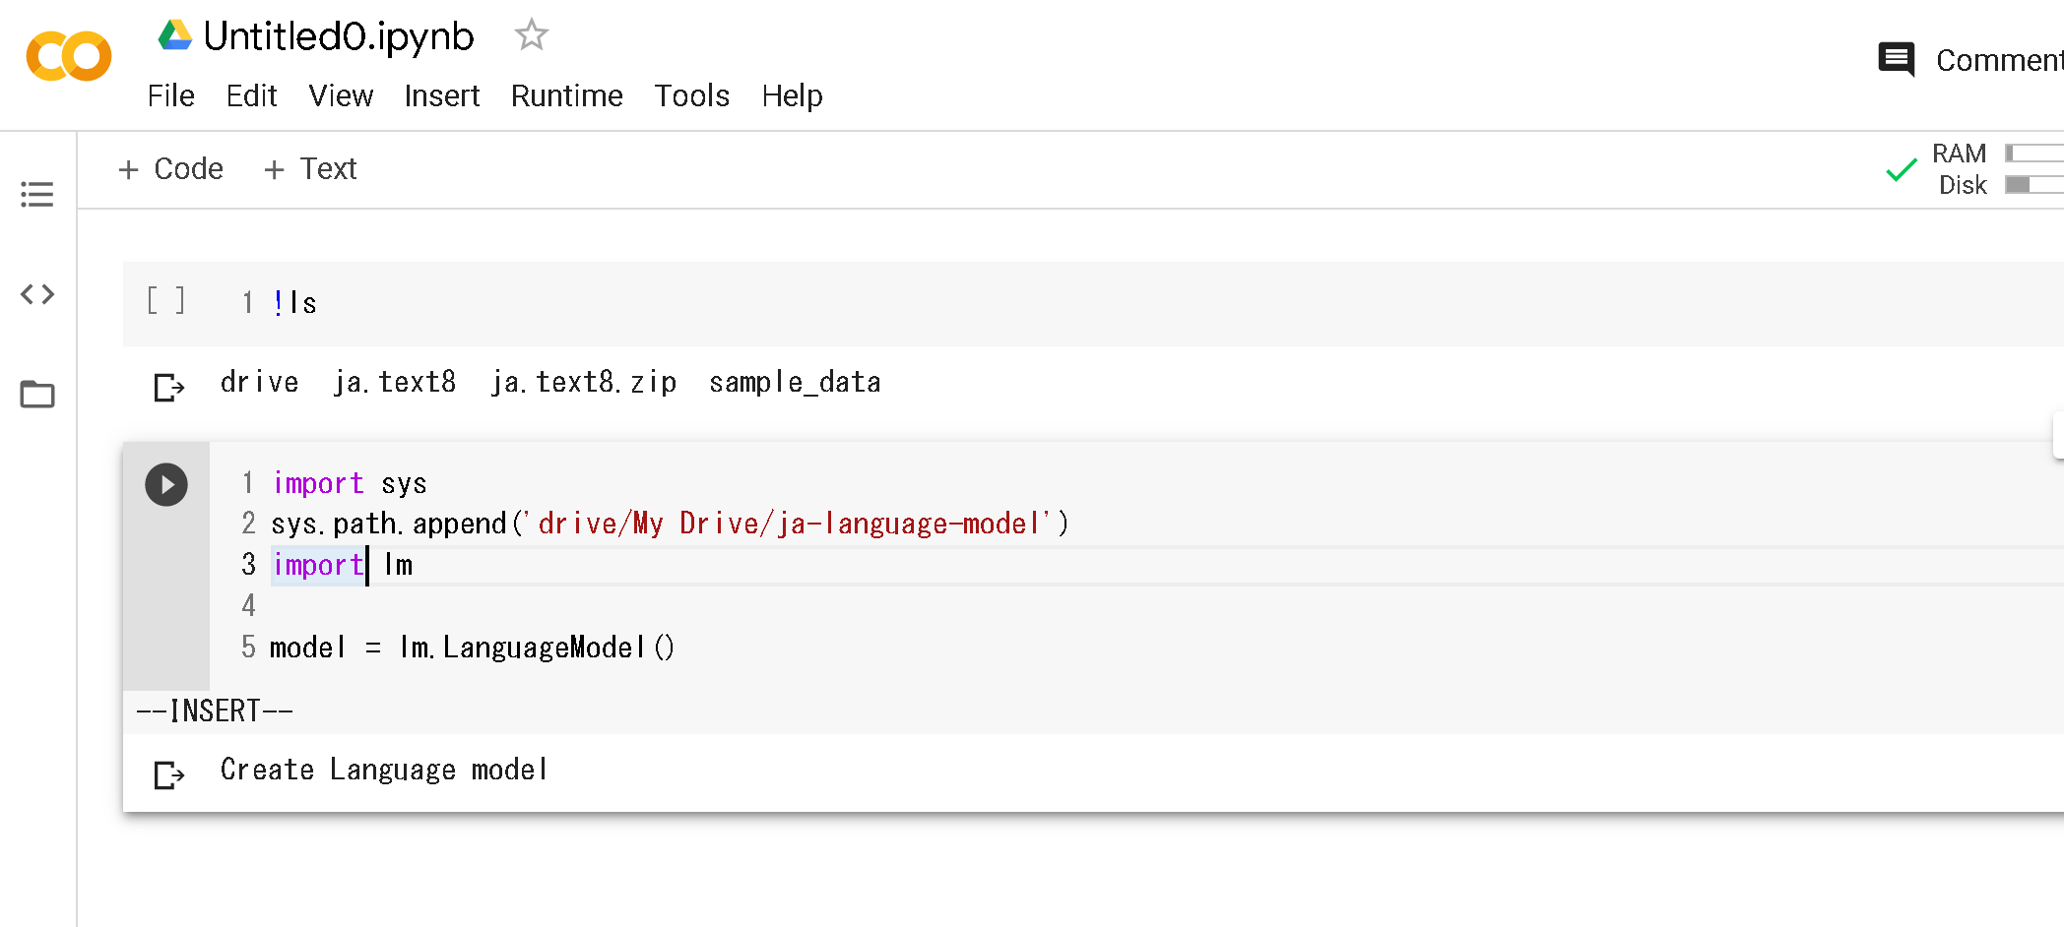Open Table of contents sidebar
Viewport: 2064px width, 927px height.
[x=36, y=195]
